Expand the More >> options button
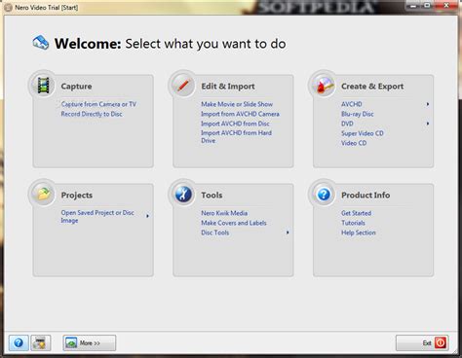The image size is (462, 358). [x=90, y=342]
